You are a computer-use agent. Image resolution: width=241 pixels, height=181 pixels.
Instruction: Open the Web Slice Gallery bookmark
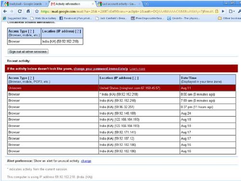pyautogui.click(x=43, y=18)
